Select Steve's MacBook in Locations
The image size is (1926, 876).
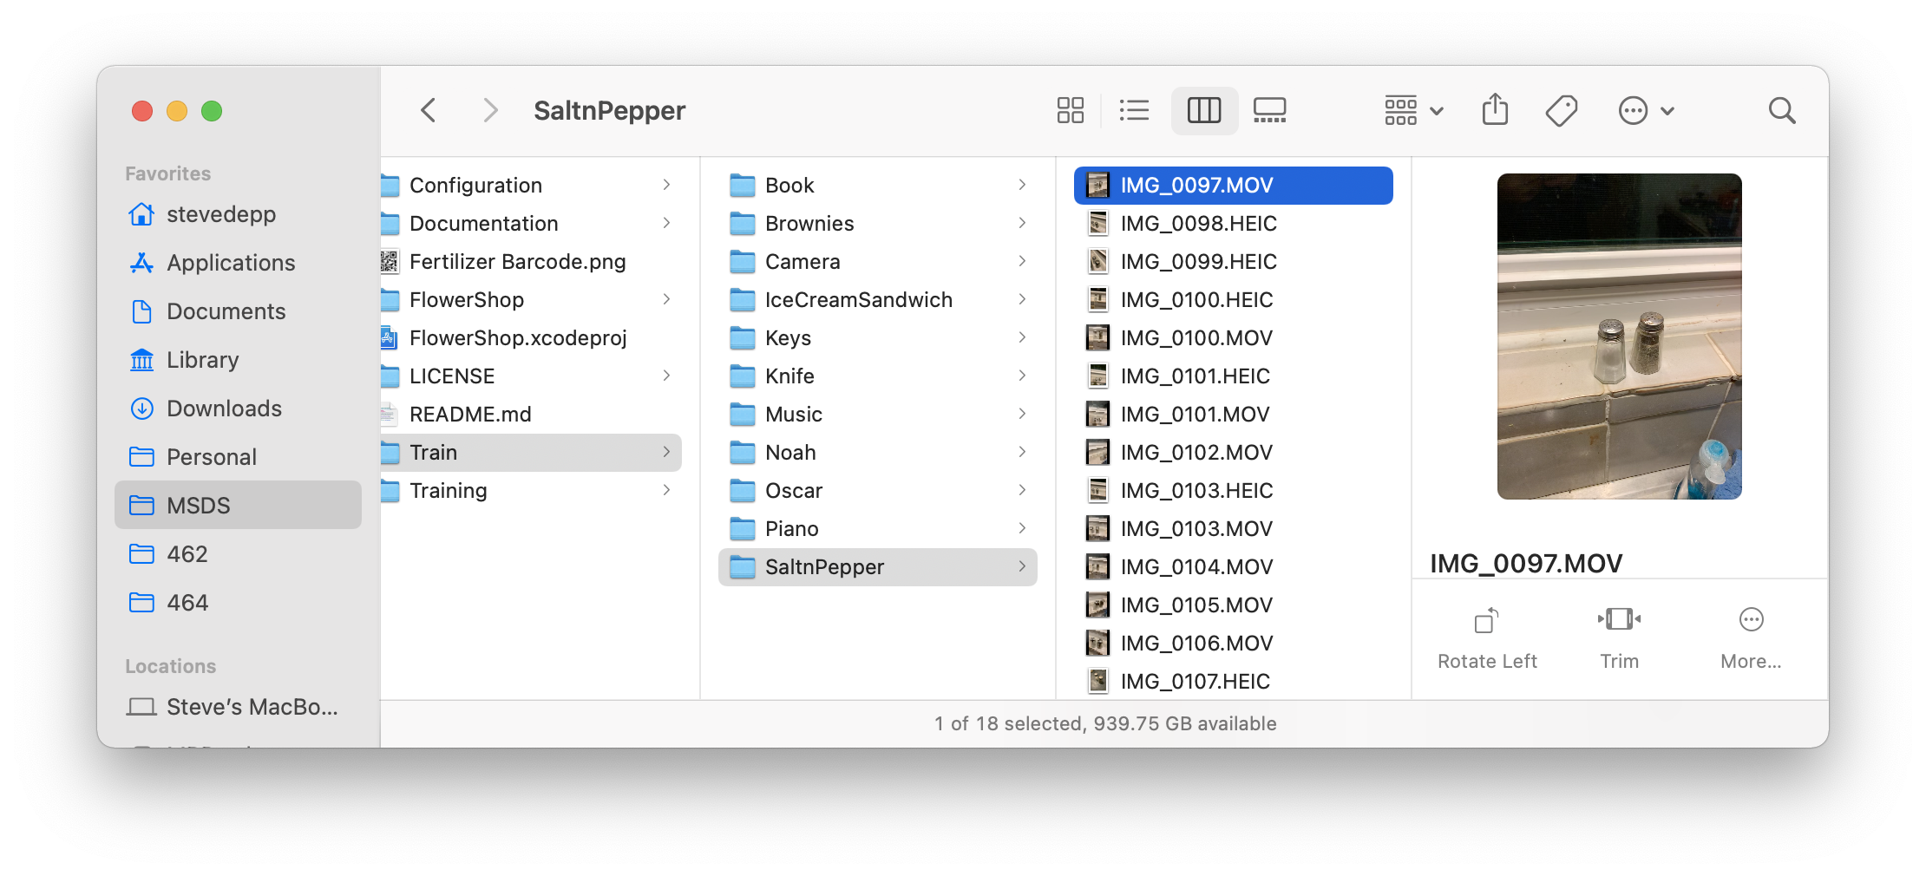click(238, 707)
